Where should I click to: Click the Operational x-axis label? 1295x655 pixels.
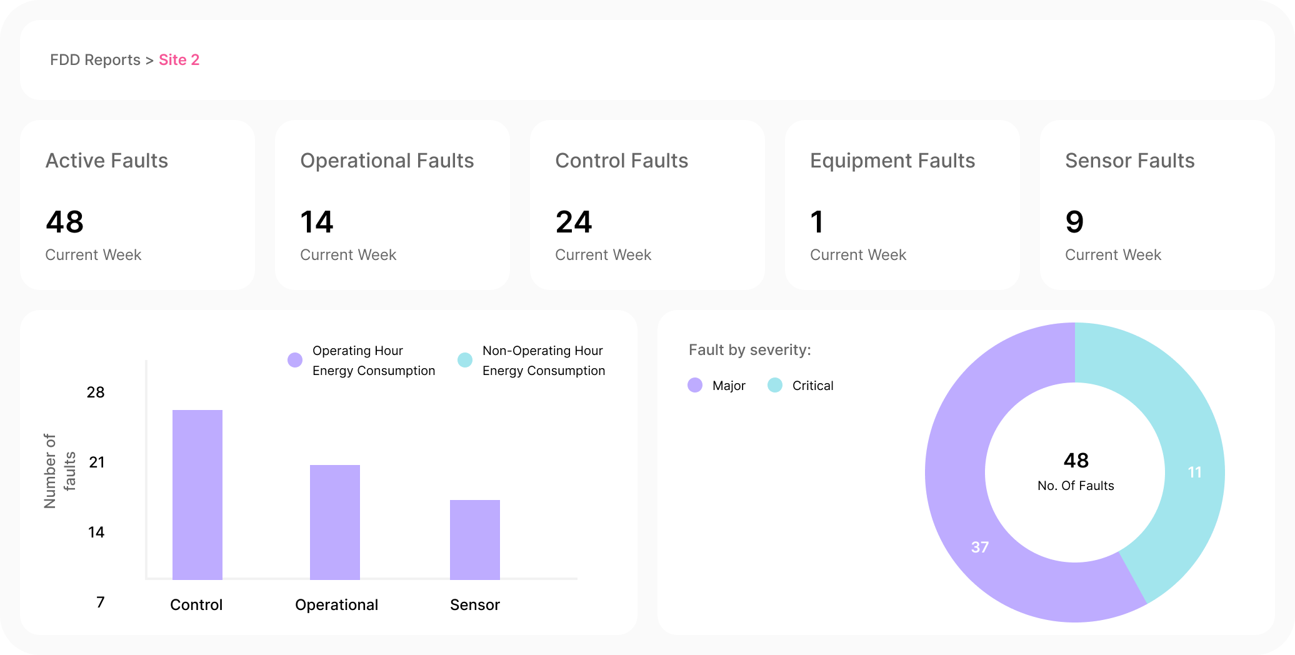tap(336, 604)
